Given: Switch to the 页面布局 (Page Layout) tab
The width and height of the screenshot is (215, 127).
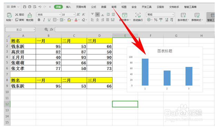Looking at the screenshot, I should tap(81, 7).
